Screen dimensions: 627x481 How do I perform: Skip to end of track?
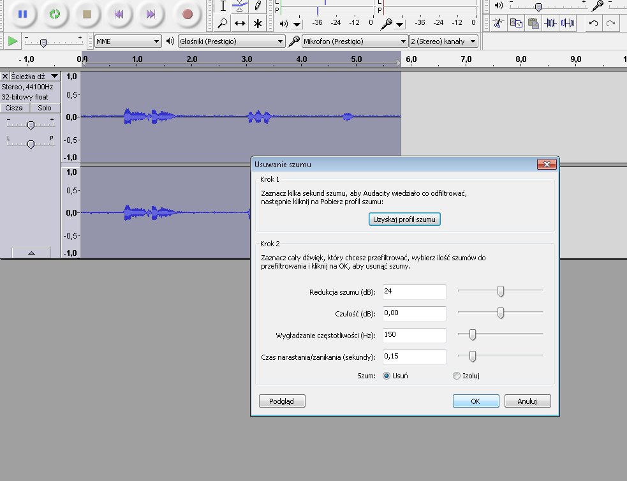151,14
